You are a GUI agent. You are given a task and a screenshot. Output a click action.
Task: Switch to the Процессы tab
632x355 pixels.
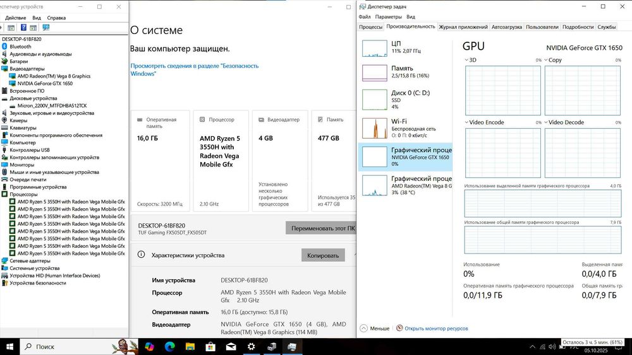370,27
